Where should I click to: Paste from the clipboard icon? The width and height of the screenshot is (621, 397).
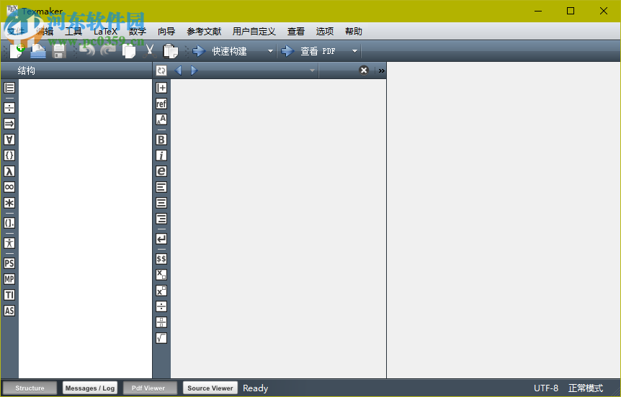tap(171, 51)
